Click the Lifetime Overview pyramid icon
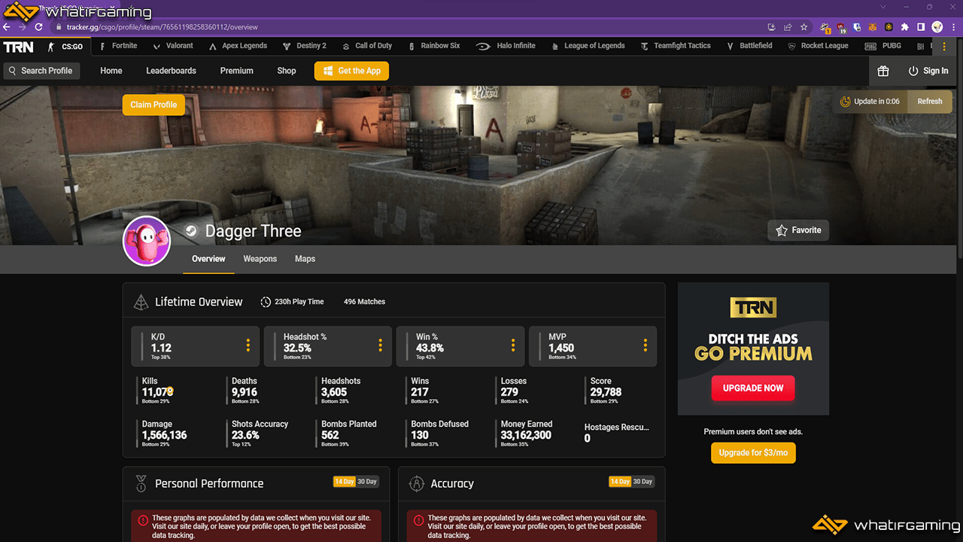 [x=141, y=302]
